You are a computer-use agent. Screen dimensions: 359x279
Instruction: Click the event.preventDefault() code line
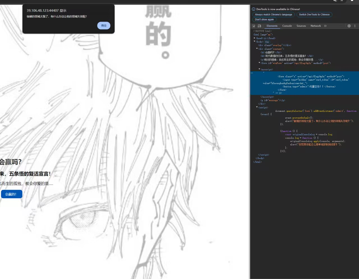pos(299,118)
